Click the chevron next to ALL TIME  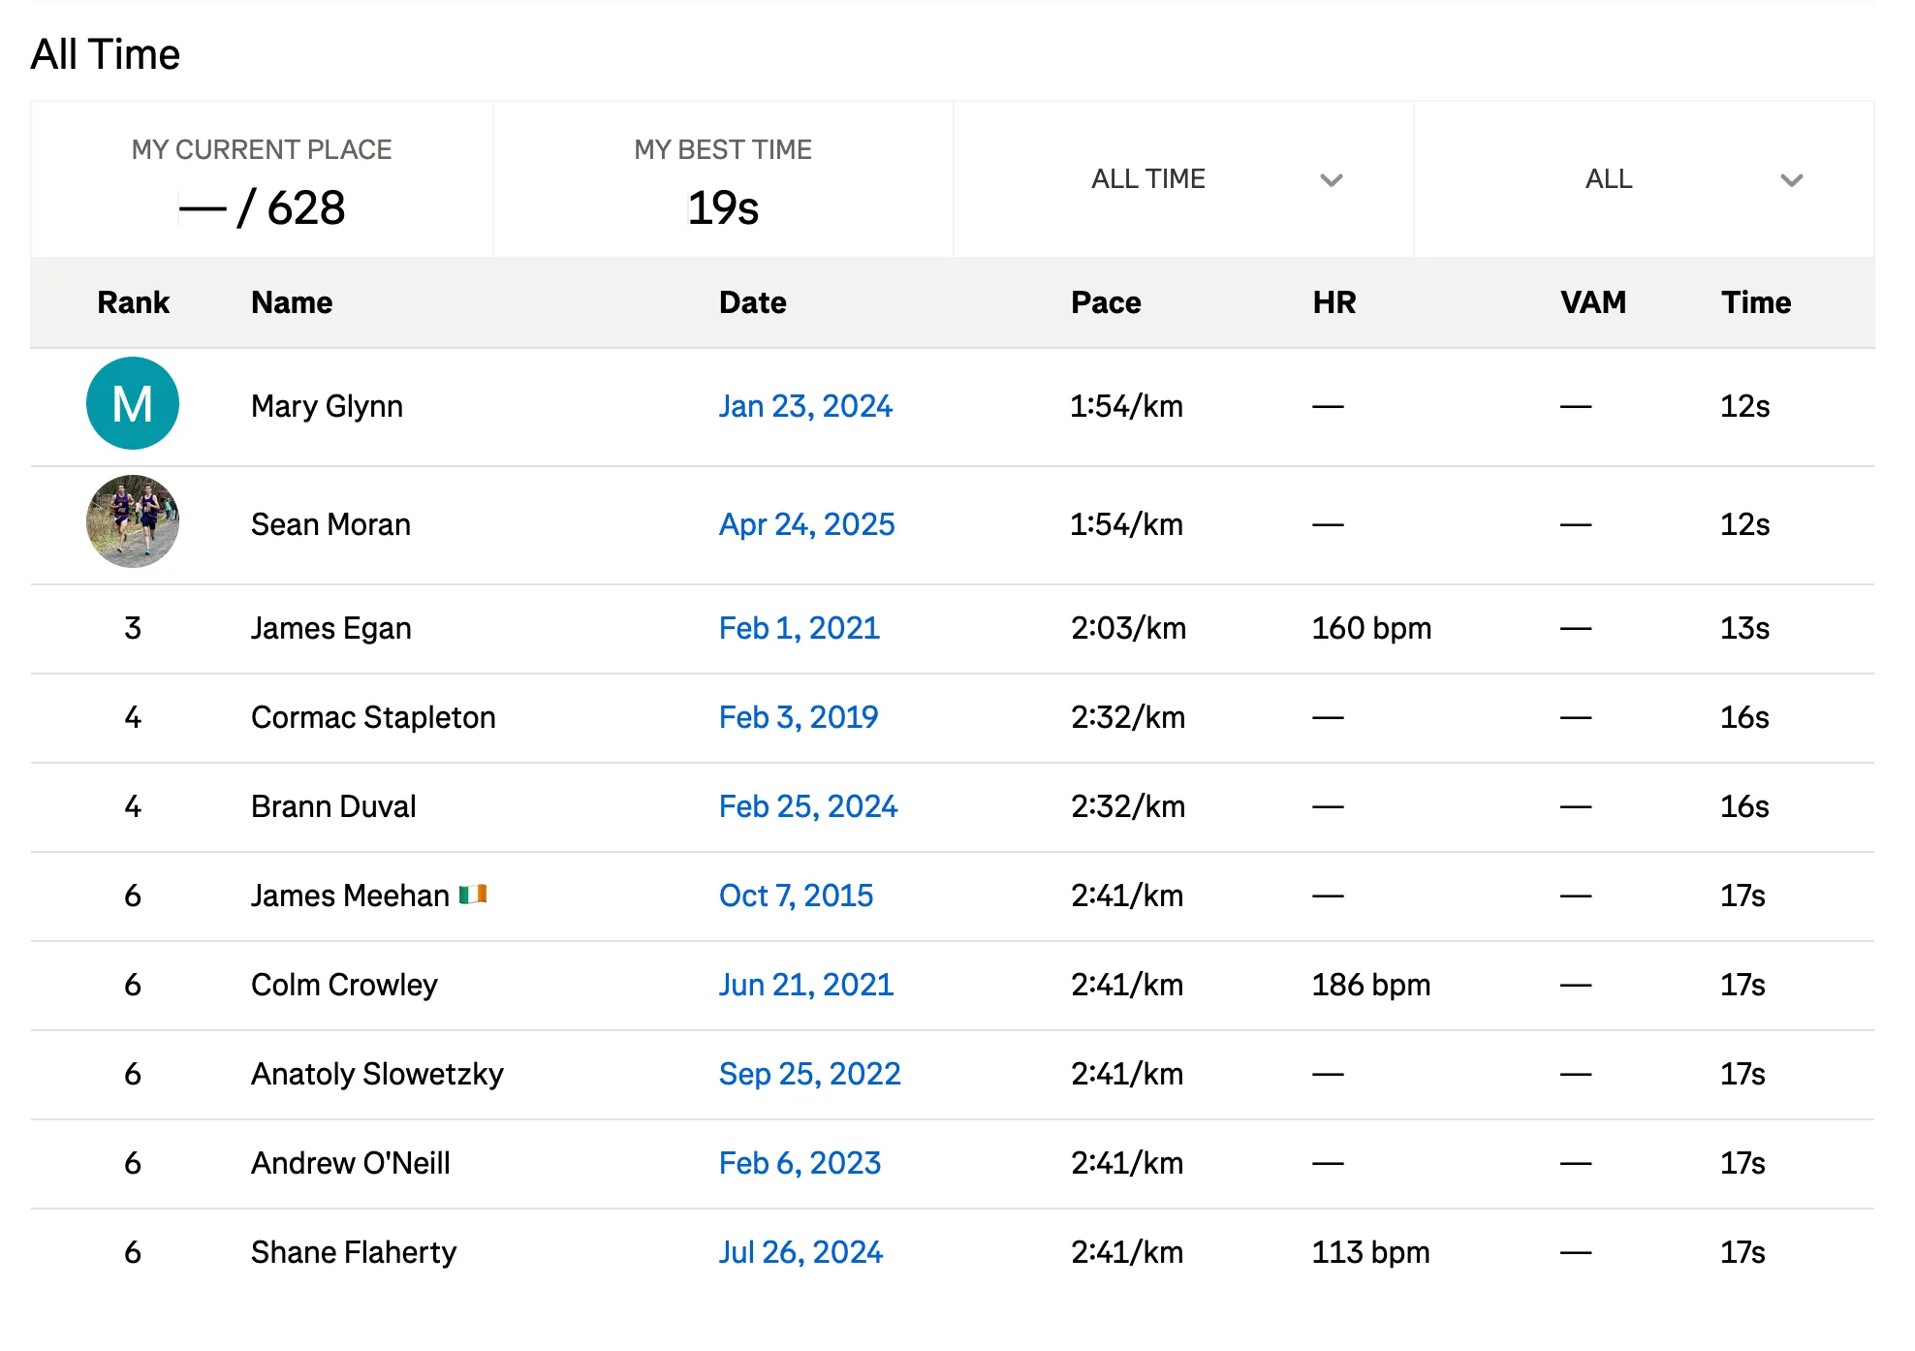[1332, 180]
